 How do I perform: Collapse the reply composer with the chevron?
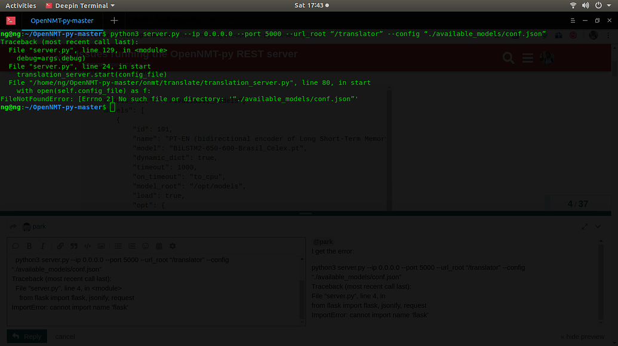[597, 227]
